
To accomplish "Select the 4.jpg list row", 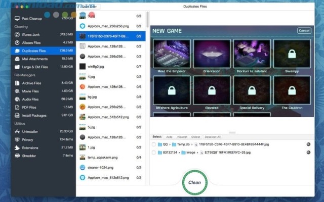I will click(111, 76).
